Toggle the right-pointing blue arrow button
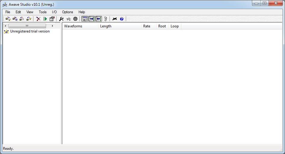 91,19
